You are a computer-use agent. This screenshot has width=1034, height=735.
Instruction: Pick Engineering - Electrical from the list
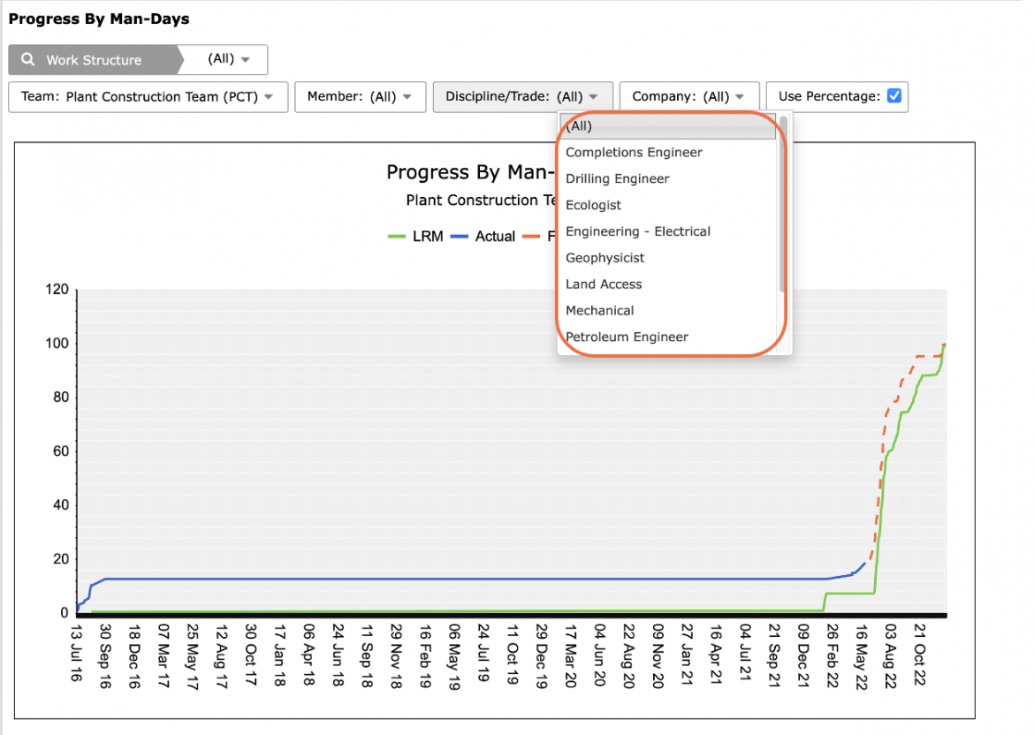(638, 231)
